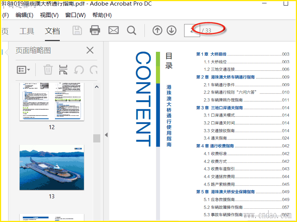The image size is (297, 222).
Task: Select page 13 bridge photo thumbnail
Action: click(52, 168)
